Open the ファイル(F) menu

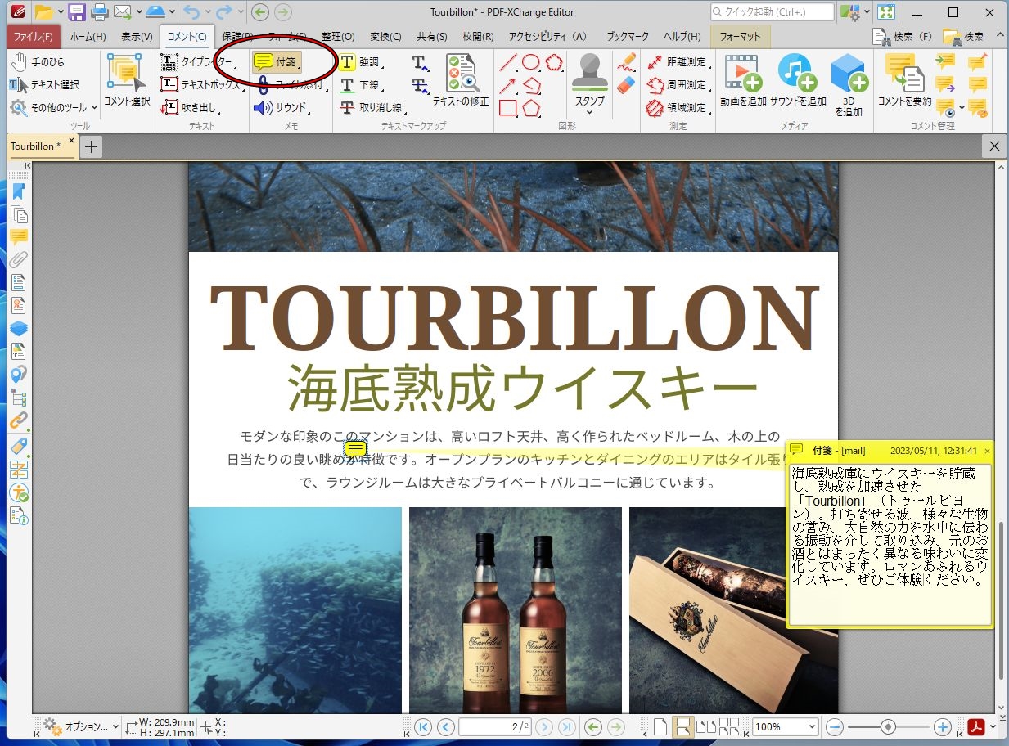(33, 36)
